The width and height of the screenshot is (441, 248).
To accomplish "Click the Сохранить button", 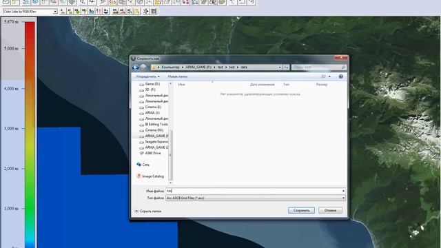I will [x=301, y=210].
